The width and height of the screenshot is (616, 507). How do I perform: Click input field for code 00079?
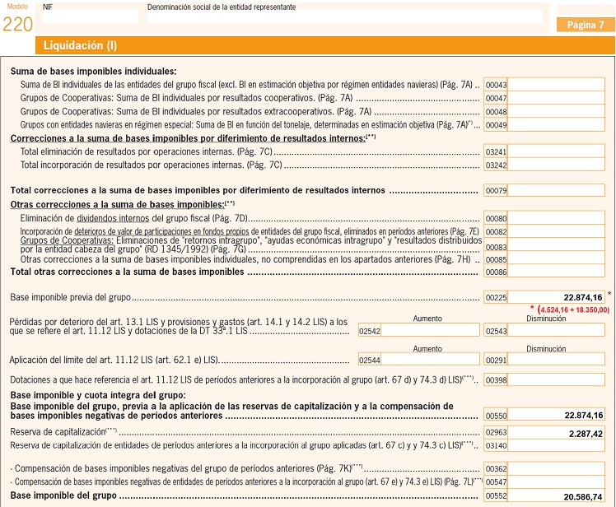pos(556,190)
